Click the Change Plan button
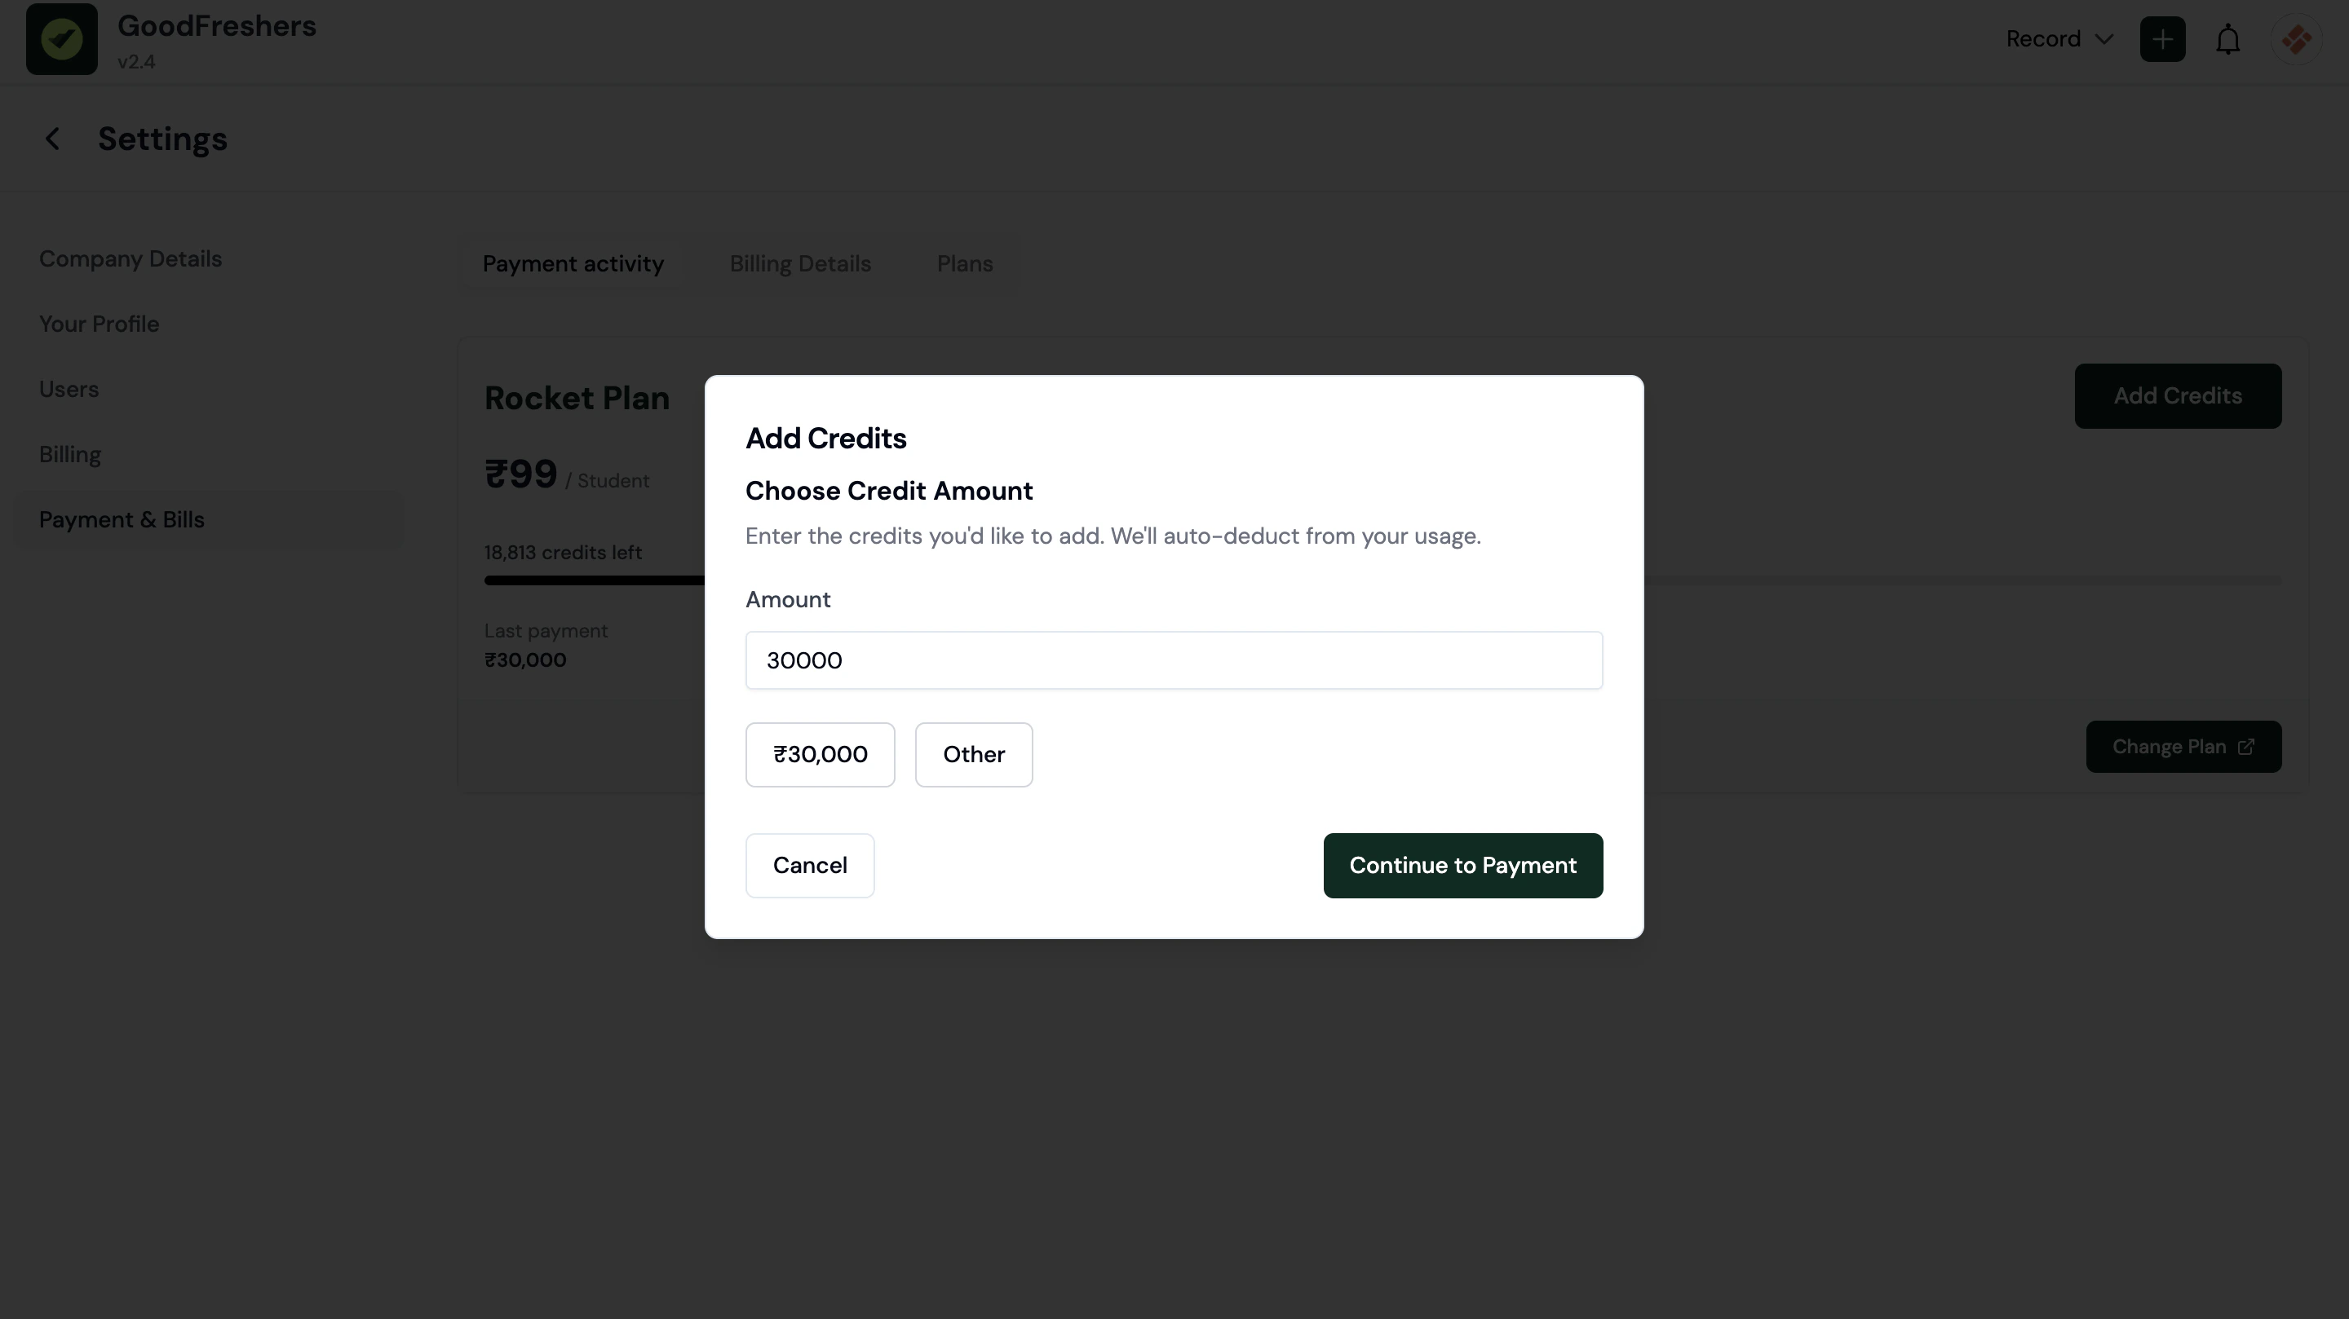 click(2183, 747)
